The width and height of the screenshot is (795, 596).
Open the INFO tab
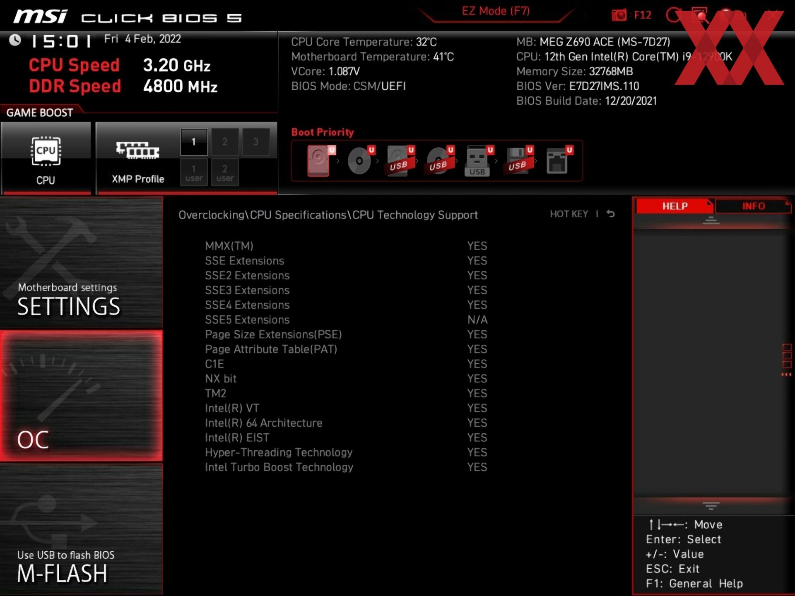tap(753, 206)
